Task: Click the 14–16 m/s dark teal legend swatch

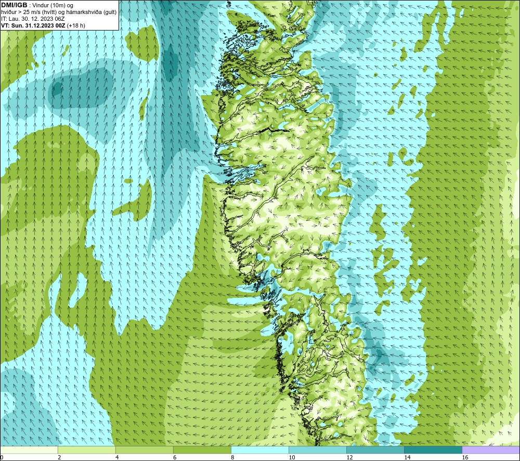Action: tap(433, 450)
